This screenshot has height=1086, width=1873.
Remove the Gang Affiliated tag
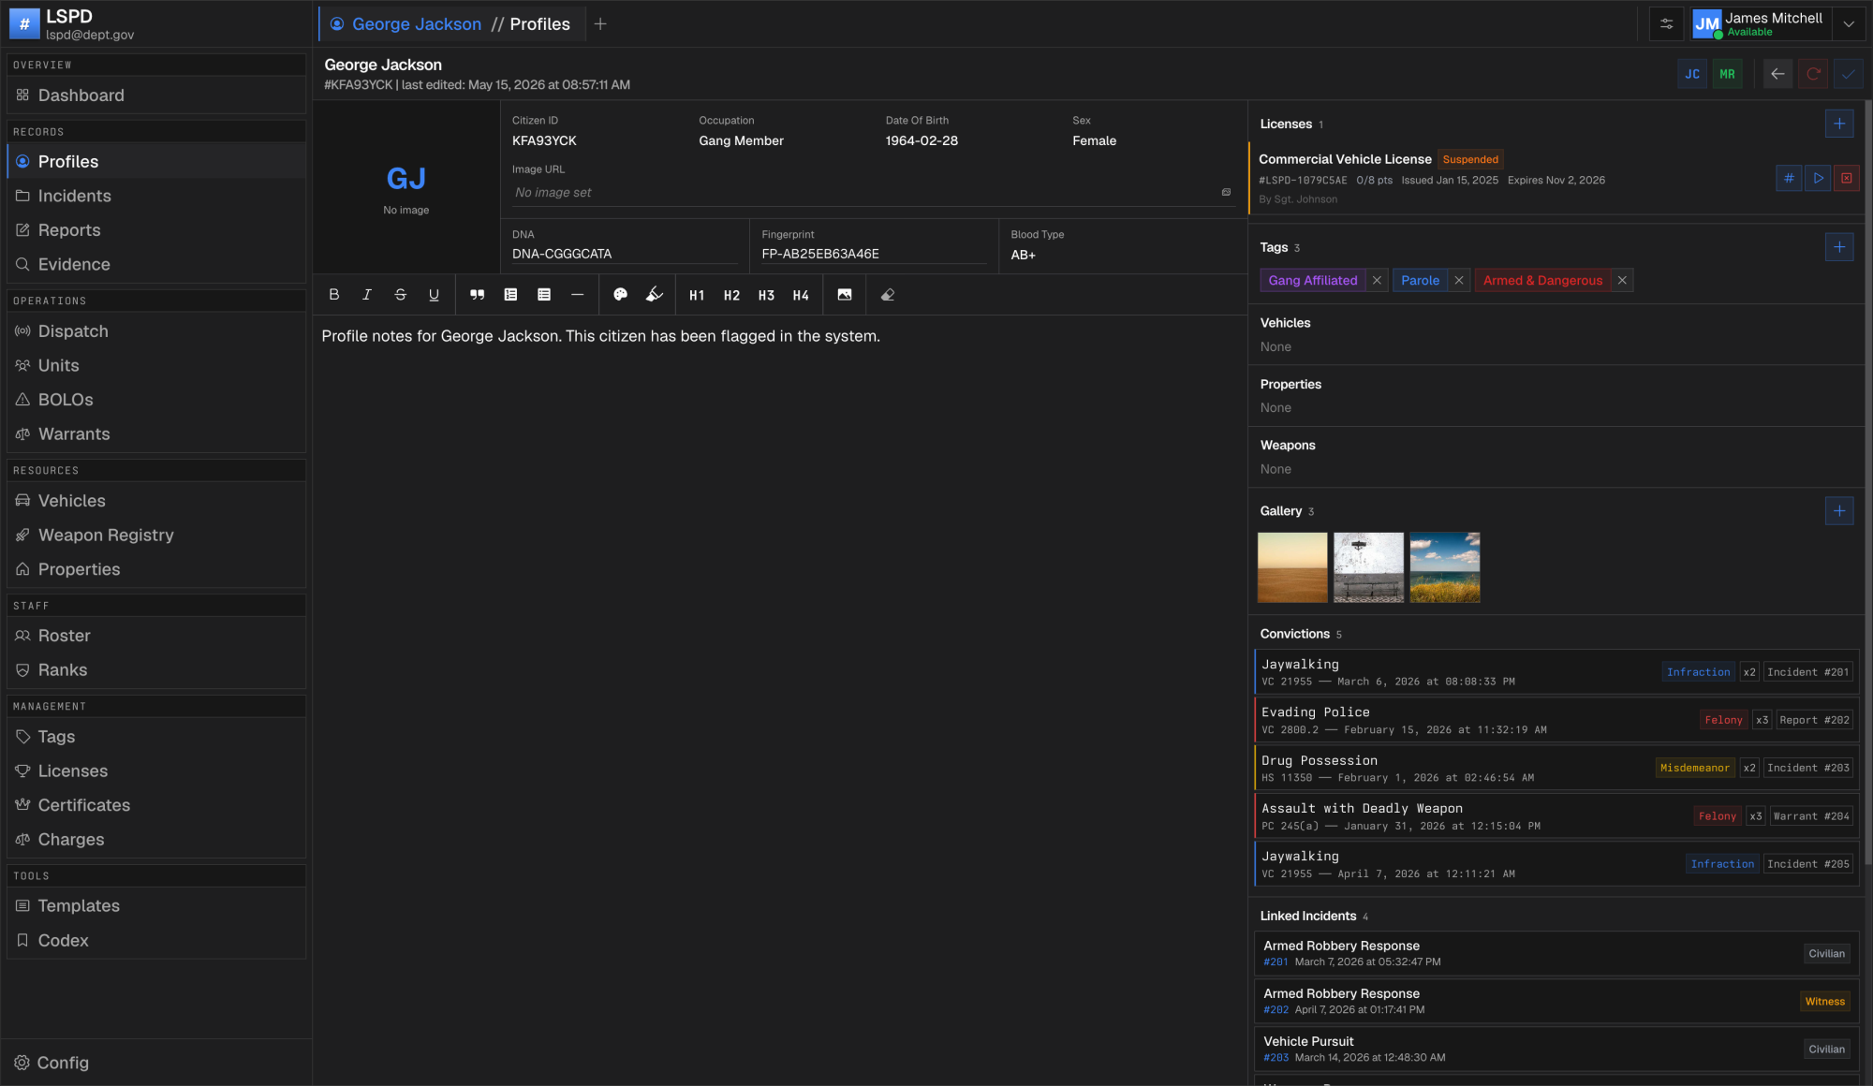click(x=1377, y=281)
